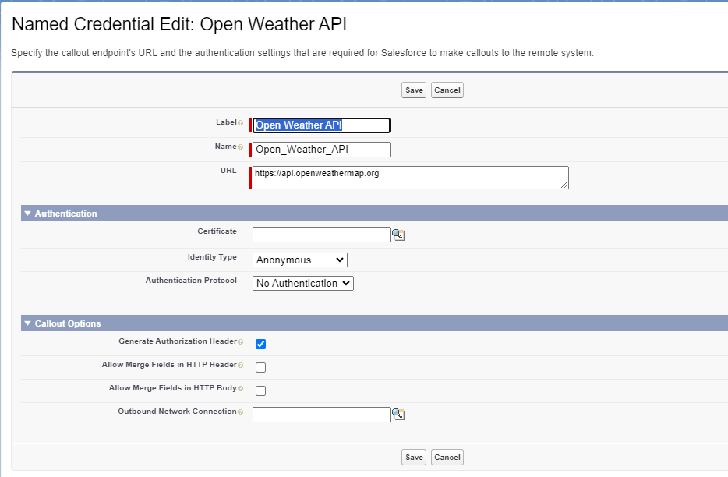The width and height of the screenshot is (728, 477).
Task: Uncheck Generate Authorization Header checkbox
Action: click(260, 344)
